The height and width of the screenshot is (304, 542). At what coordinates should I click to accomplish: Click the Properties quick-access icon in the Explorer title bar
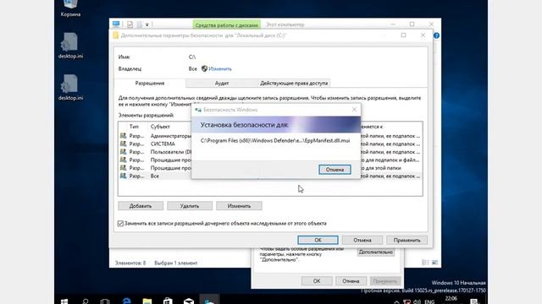click(130, 24)
